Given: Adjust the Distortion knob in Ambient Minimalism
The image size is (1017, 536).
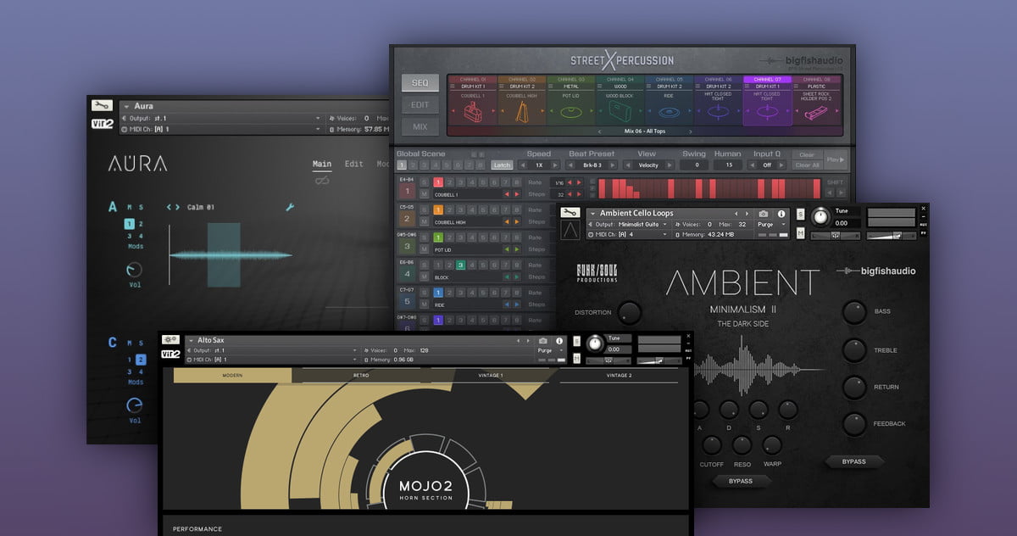Looking at the screenshot, I should tap(629, 312).
